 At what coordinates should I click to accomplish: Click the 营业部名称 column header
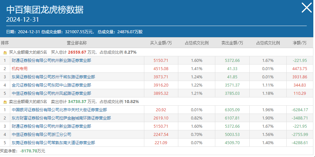pos(77,43)
